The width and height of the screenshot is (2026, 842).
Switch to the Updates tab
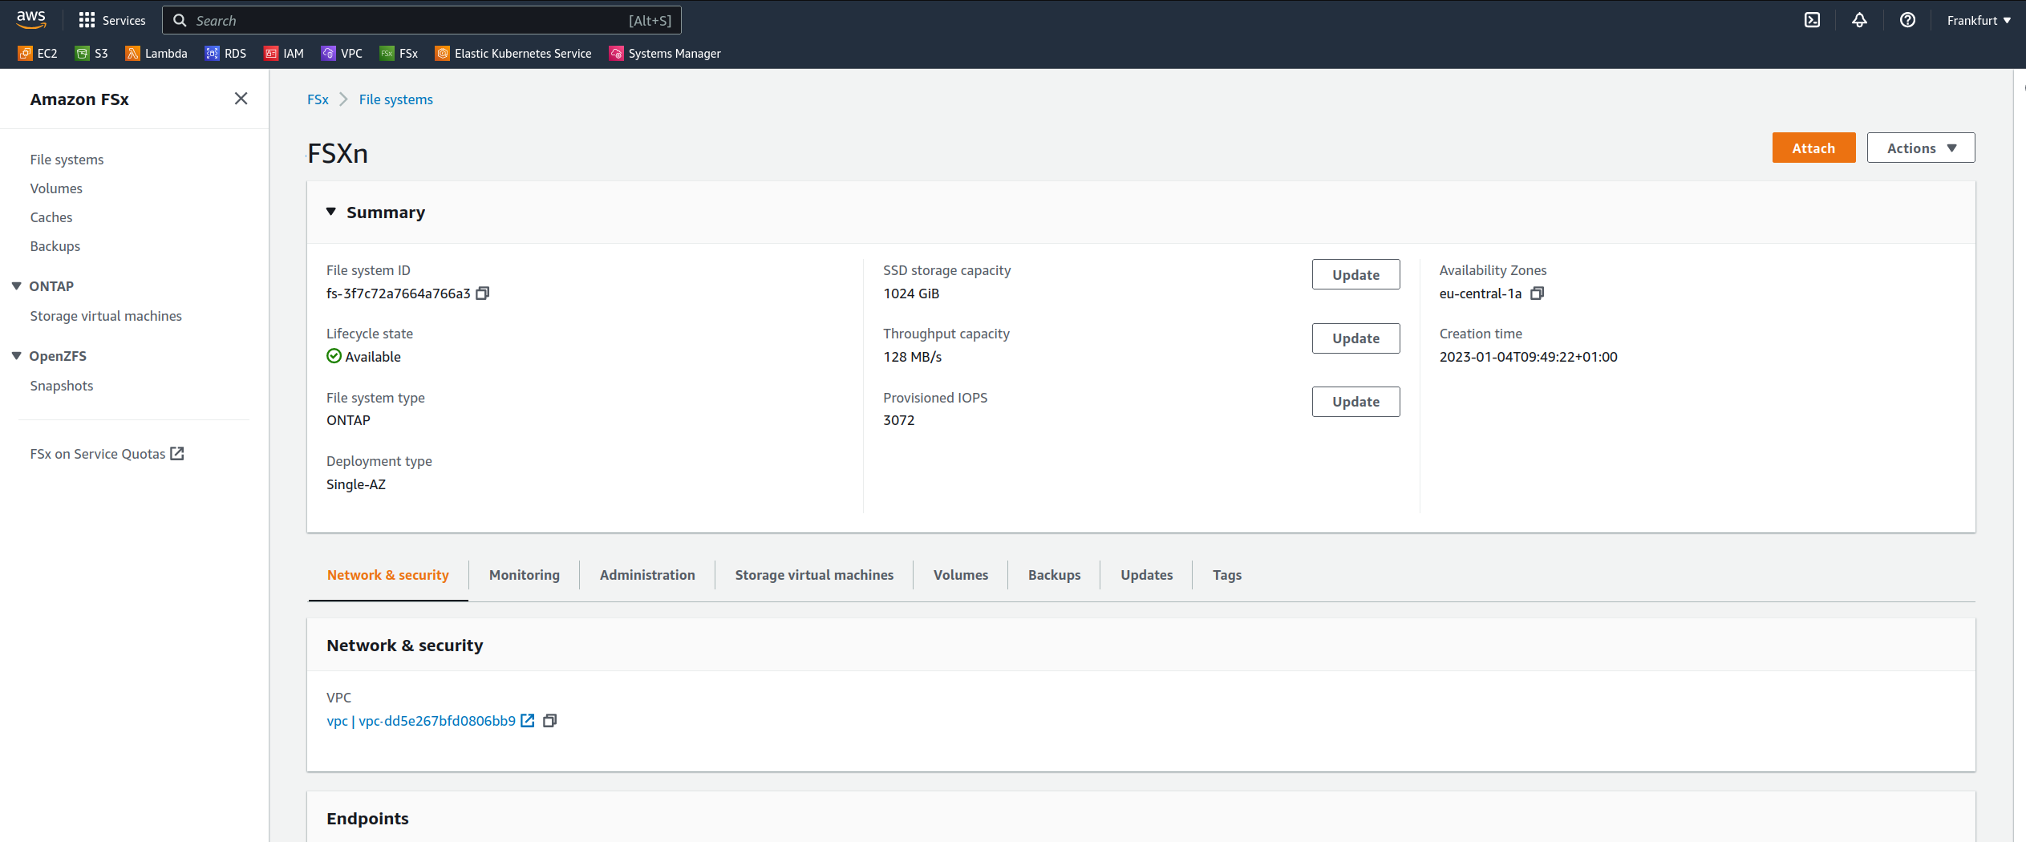[1146, 575]
